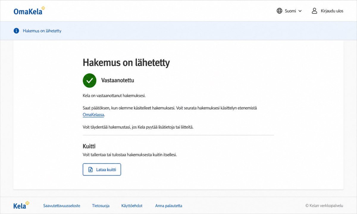Click '© Kelan verkkopalvelu' footer text
This screenshot has height=214, width=357.
point(324,206)
